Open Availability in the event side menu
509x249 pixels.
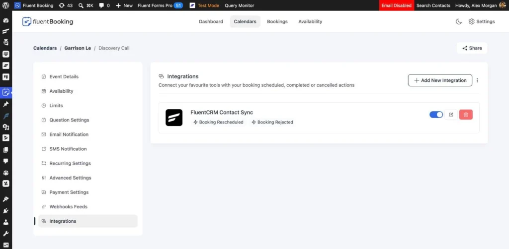click(88, 91)
